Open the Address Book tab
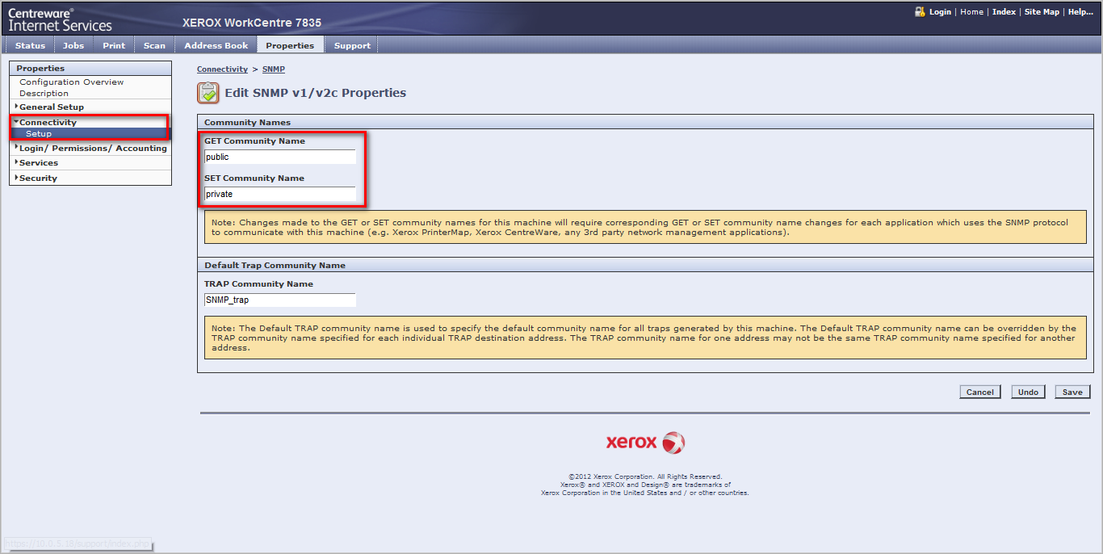Screen dimensions: 1103x554 pos(216,46)
